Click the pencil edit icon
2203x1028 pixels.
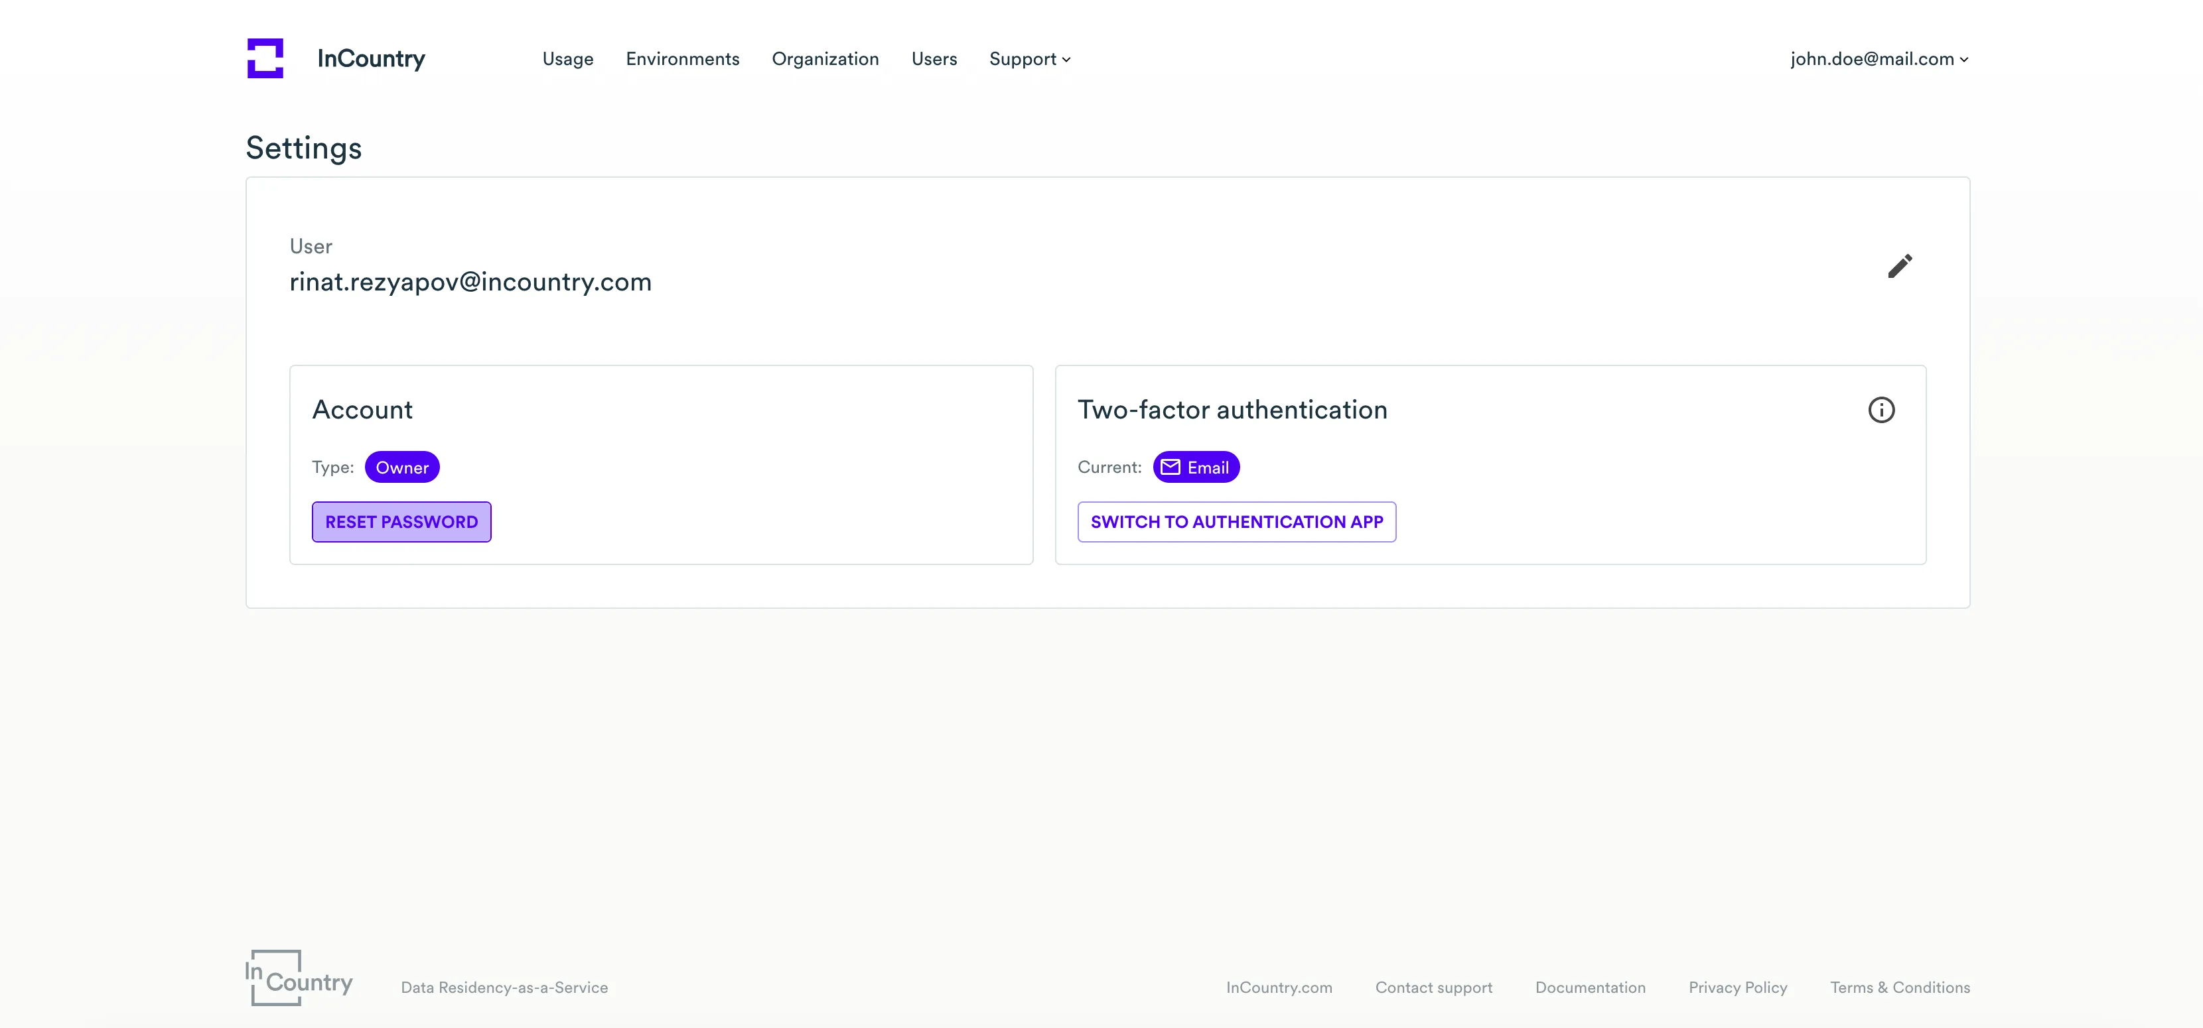click(x=1899, y=267)
